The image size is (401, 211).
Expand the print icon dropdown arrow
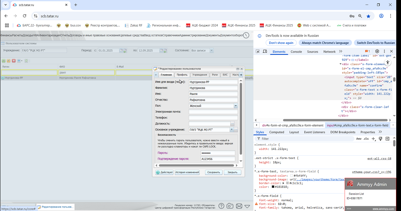tap(22, 61)
